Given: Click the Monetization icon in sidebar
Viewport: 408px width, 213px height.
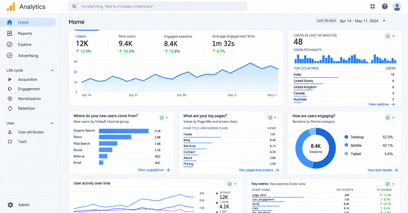Looking at the screenshot, I should [10, 99].
